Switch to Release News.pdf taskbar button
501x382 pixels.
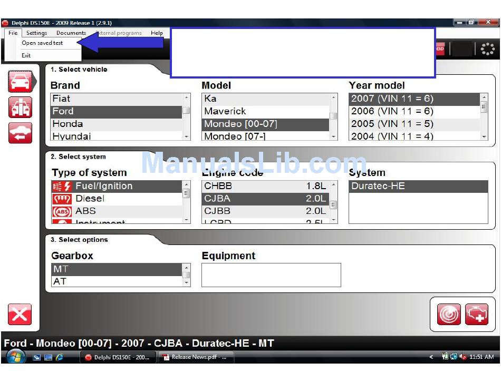tap(196, 357)
